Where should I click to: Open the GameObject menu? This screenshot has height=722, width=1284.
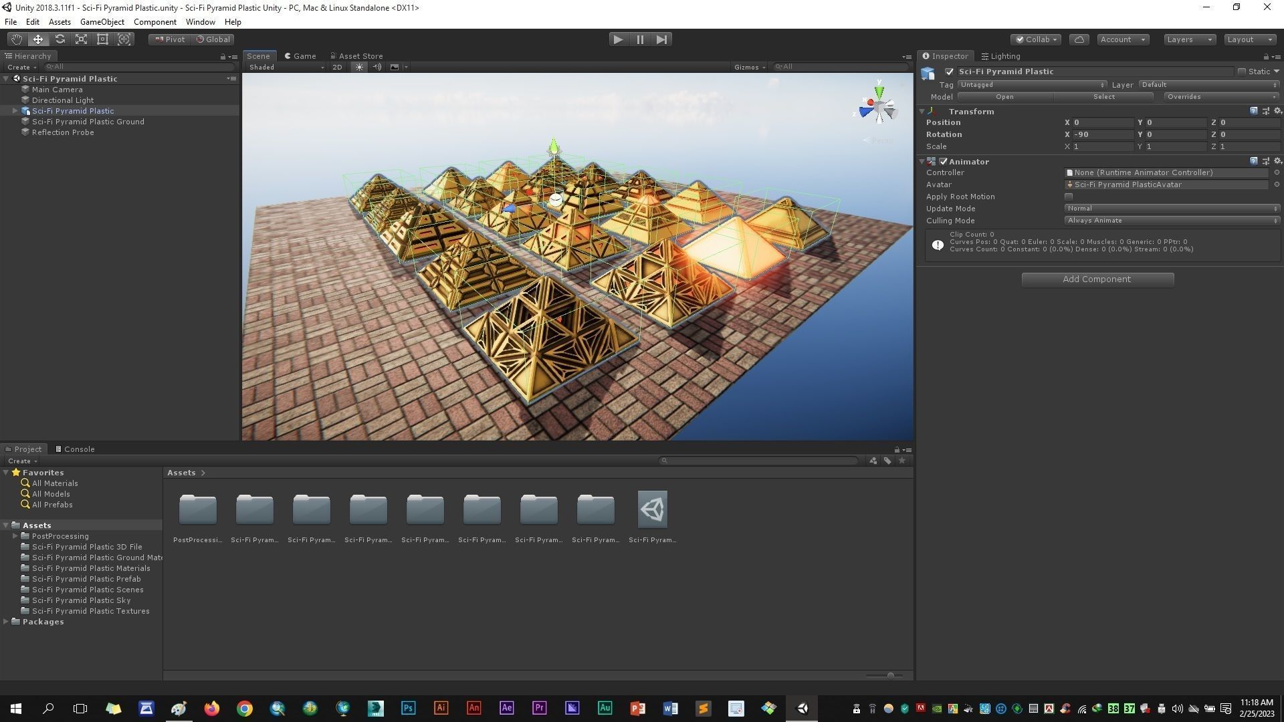click(102, 22)
